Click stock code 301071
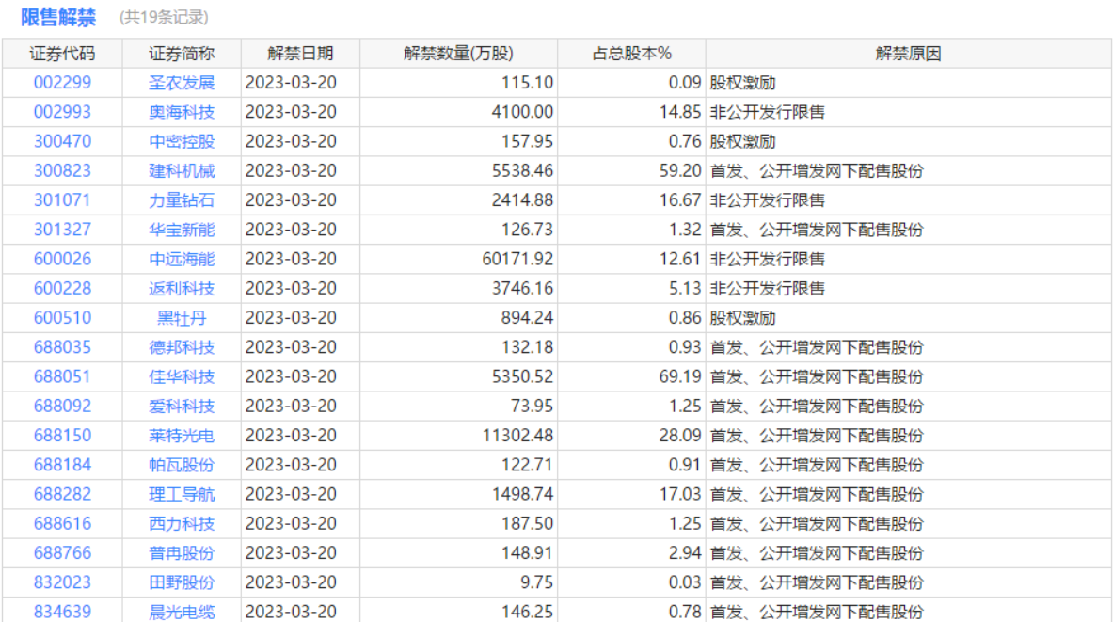Viewport: 1113px width, 622px height. click(62, 200)
